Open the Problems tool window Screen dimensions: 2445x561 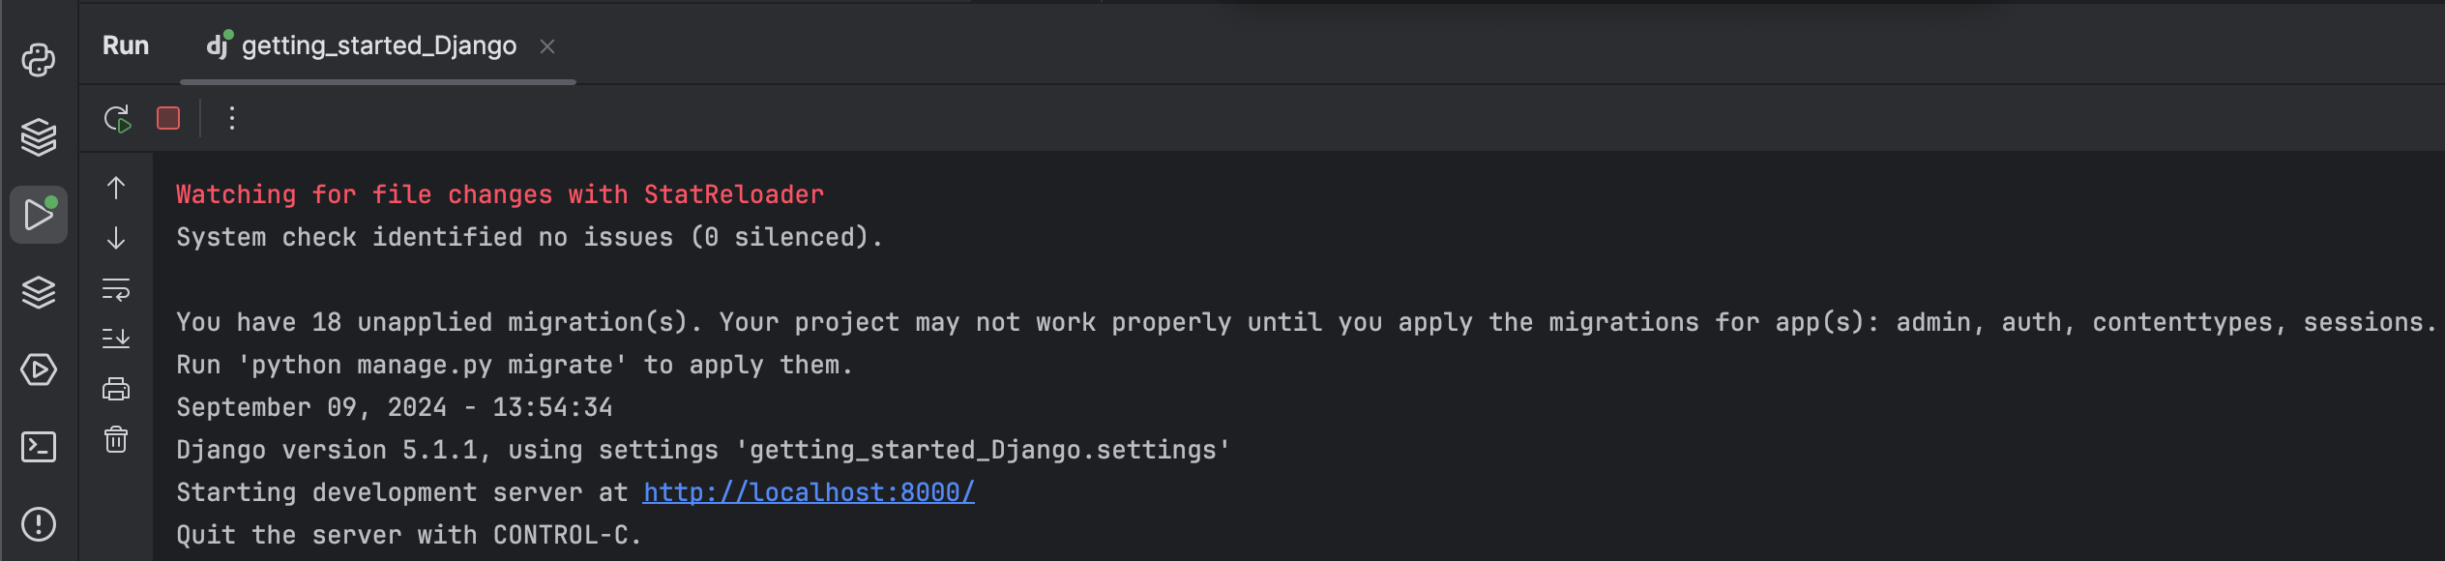tap(38, 524)
